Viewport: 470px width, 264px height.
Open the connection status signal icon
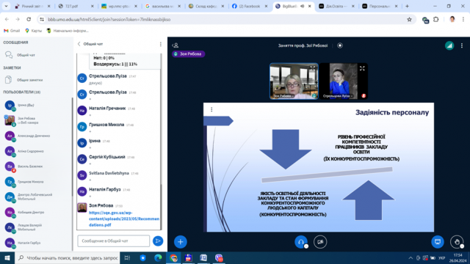(449, 45)
